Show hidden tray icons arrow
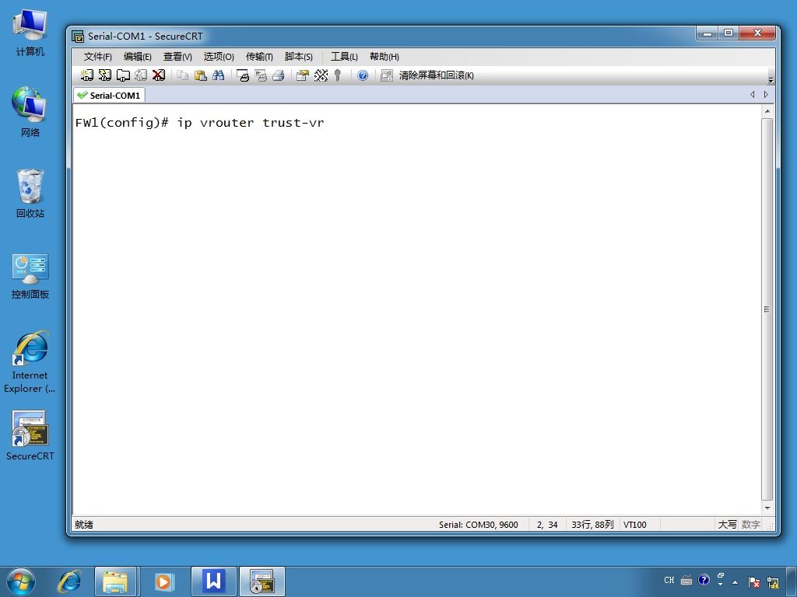 735,581
